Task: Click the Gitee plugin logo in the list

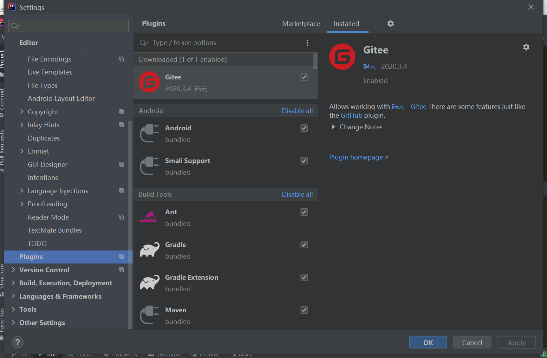Action: (x=149, y=82)
